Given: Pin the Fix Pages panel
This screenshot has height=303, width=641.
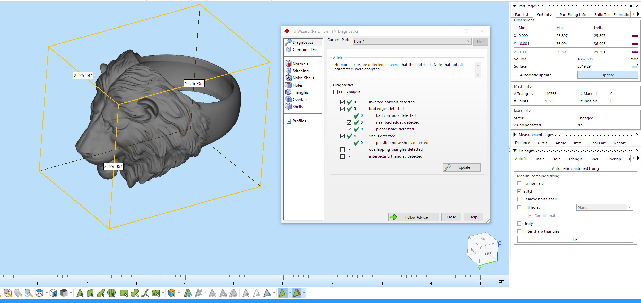Looking at the screenshot, I should coord(630,150).
